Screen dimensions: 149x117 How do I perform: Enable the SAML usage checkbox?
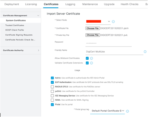52,100
